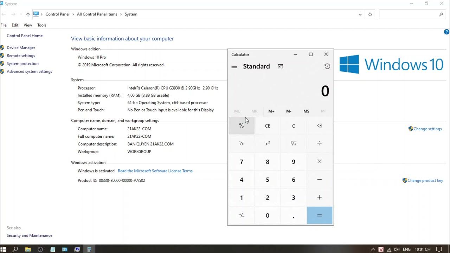Open the File menu

(4, 25)
